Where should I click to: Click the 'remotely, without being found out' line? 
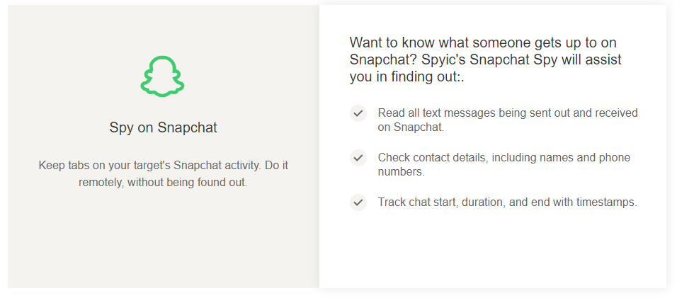pos(163,183)
